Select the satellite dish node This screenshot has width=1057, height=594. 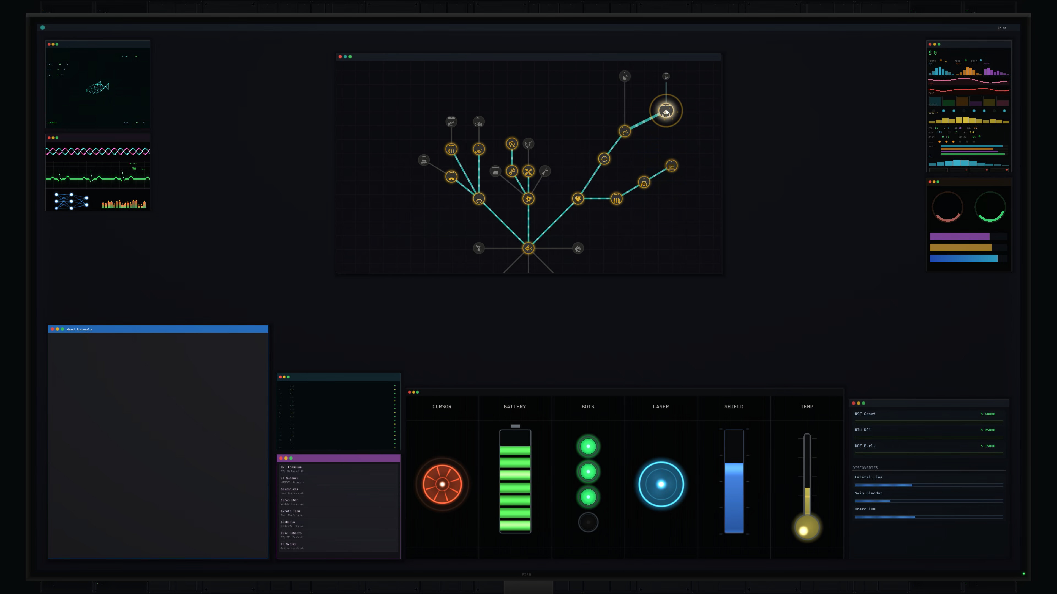point(625,76)
